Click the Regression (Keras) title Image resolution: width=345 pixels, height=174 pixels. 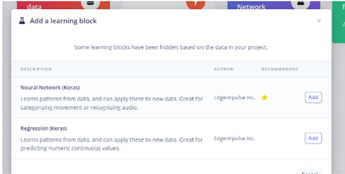43,128
